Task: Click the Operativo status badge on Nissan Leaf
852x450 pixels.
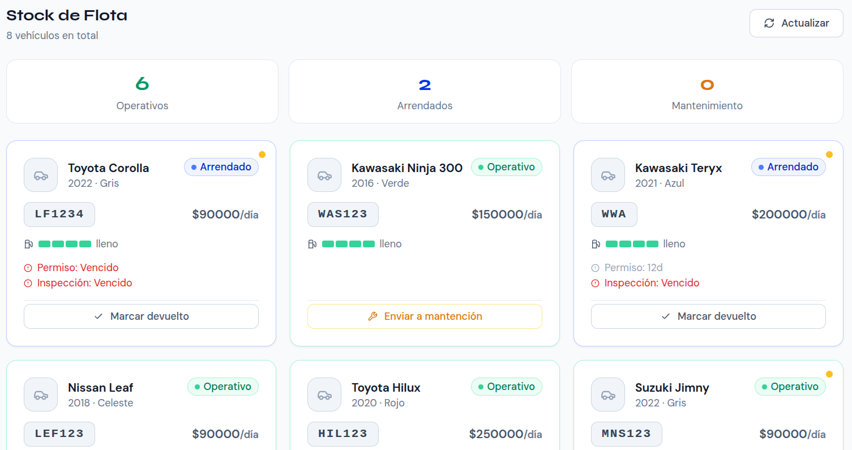Action: click(x=223, y=387)
